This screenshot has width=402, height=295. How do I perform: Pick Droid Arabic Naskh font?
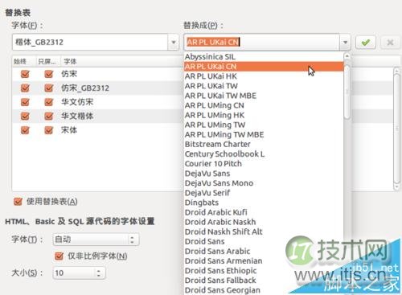[264, 222]
